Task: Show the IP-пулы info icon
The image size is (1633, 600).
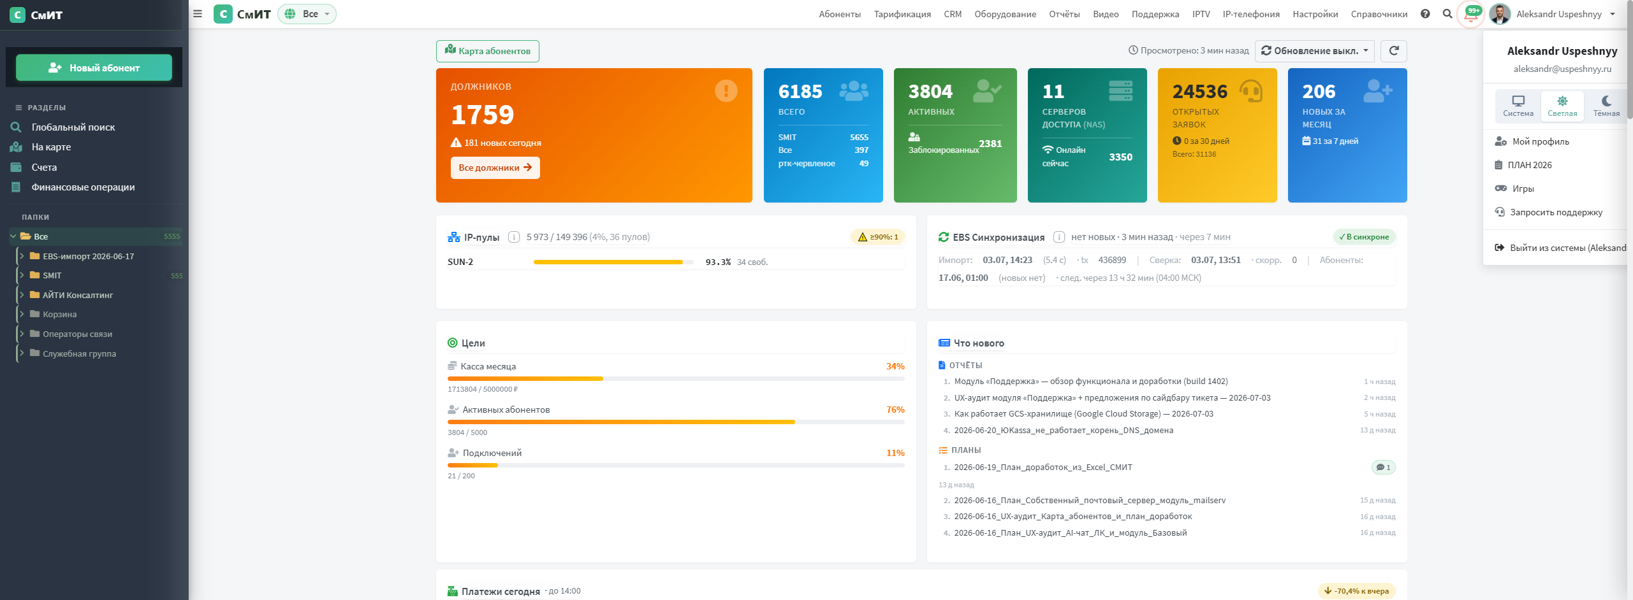Action: [x=514, y=237]
